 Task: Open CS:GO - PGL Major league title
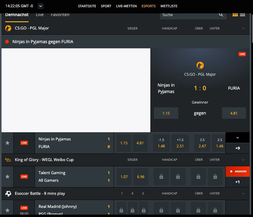coord(32,28)
